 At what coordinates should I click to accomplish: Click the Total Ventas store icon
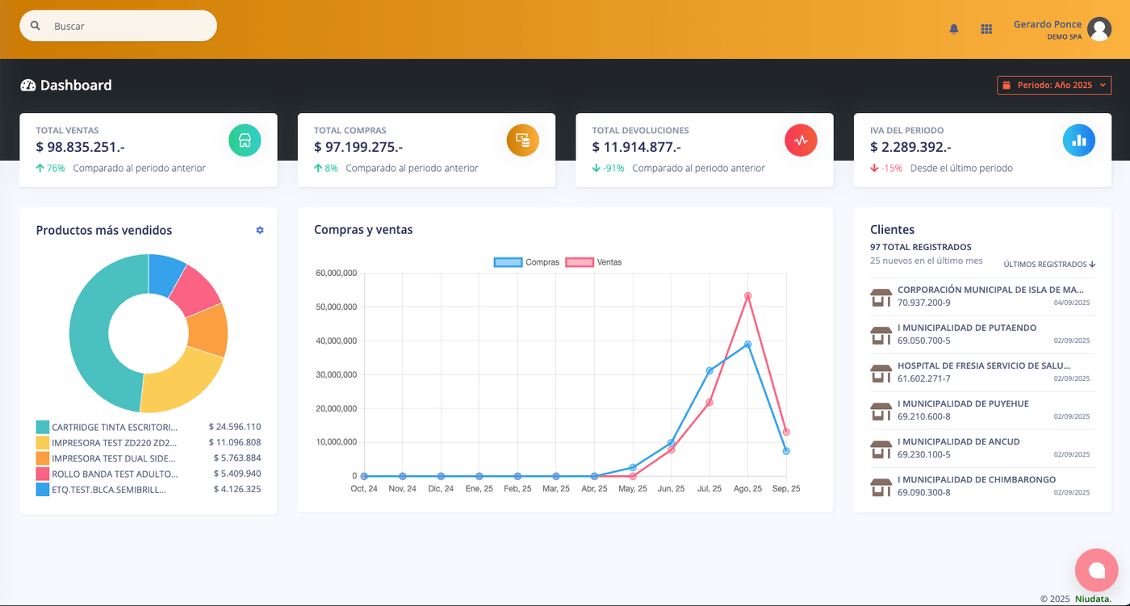point(245,140)
